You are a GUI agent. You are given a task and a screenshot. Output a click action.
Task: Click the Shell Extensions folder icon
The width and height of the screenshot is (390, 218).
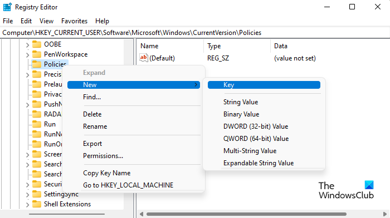(37, 204)
